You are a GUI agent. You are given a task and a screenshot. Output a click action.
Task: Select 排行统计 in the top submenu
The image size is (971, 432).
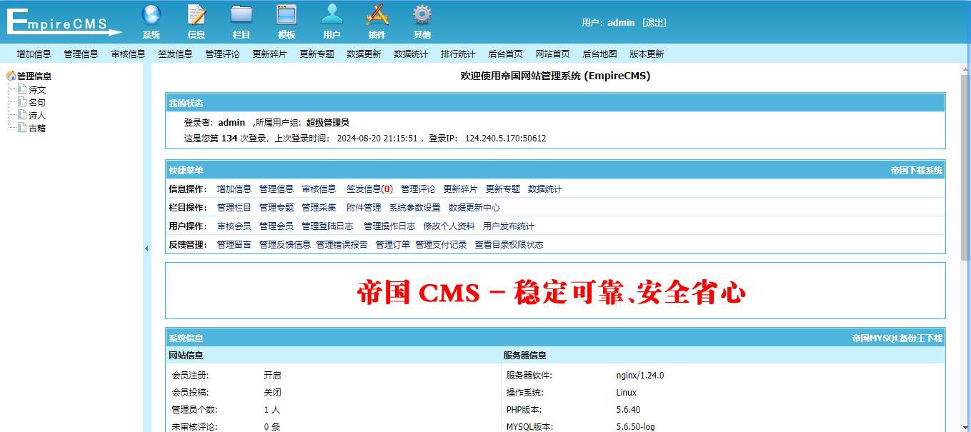(459, 54)
